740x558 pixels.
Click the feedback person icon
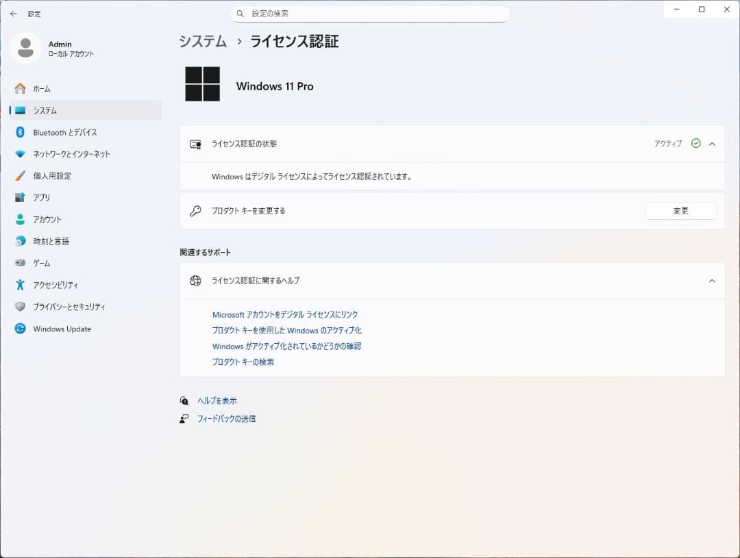click(x=184, y=419)
